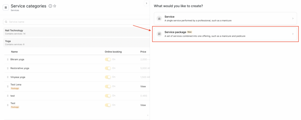The image size is (301, 120).
Task: Click View price for Test Lena
Action: (143, 86)
